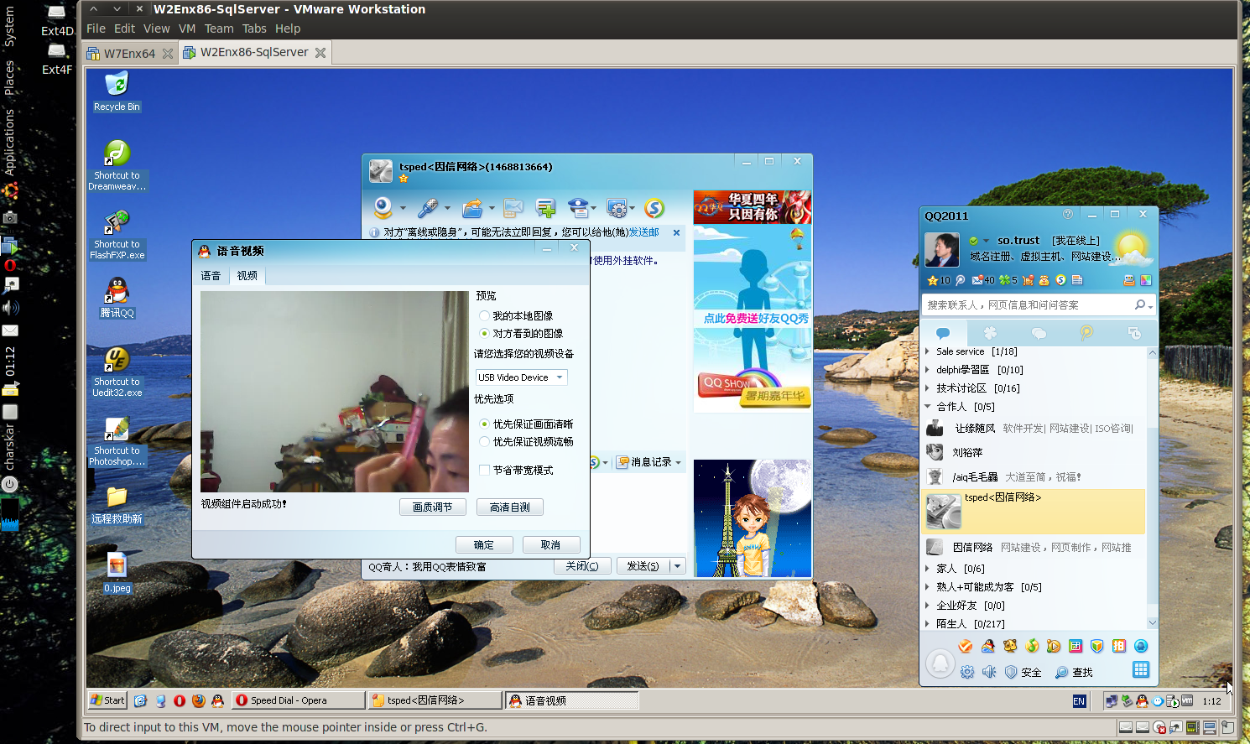This screenshot has width=1250, height=744.
Task: Click the 画质调节 button
Action: 432,507
